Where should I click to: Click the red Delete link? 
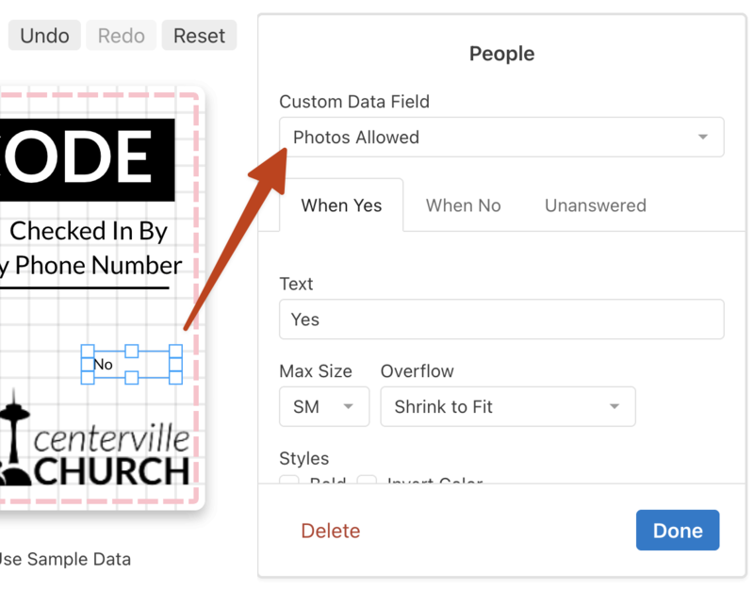330,531
